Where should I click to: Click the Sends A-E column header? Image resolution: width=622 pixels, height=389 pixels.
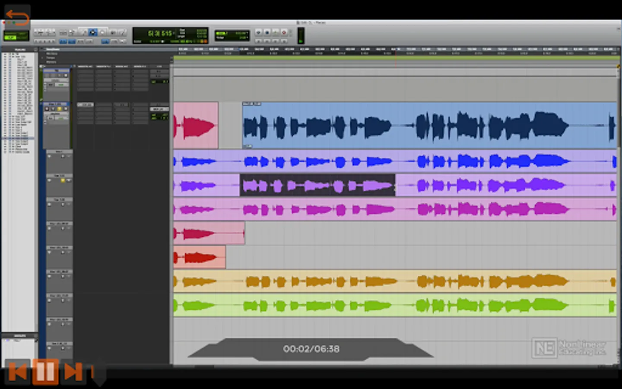[x=122, y=67]
